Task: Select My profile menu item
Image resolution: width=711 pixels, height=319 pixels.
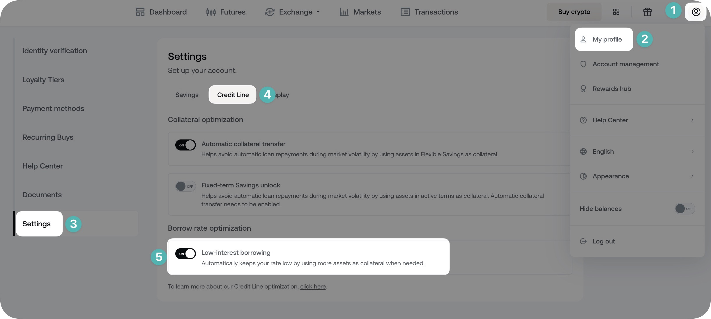Action: click(604, 39)
